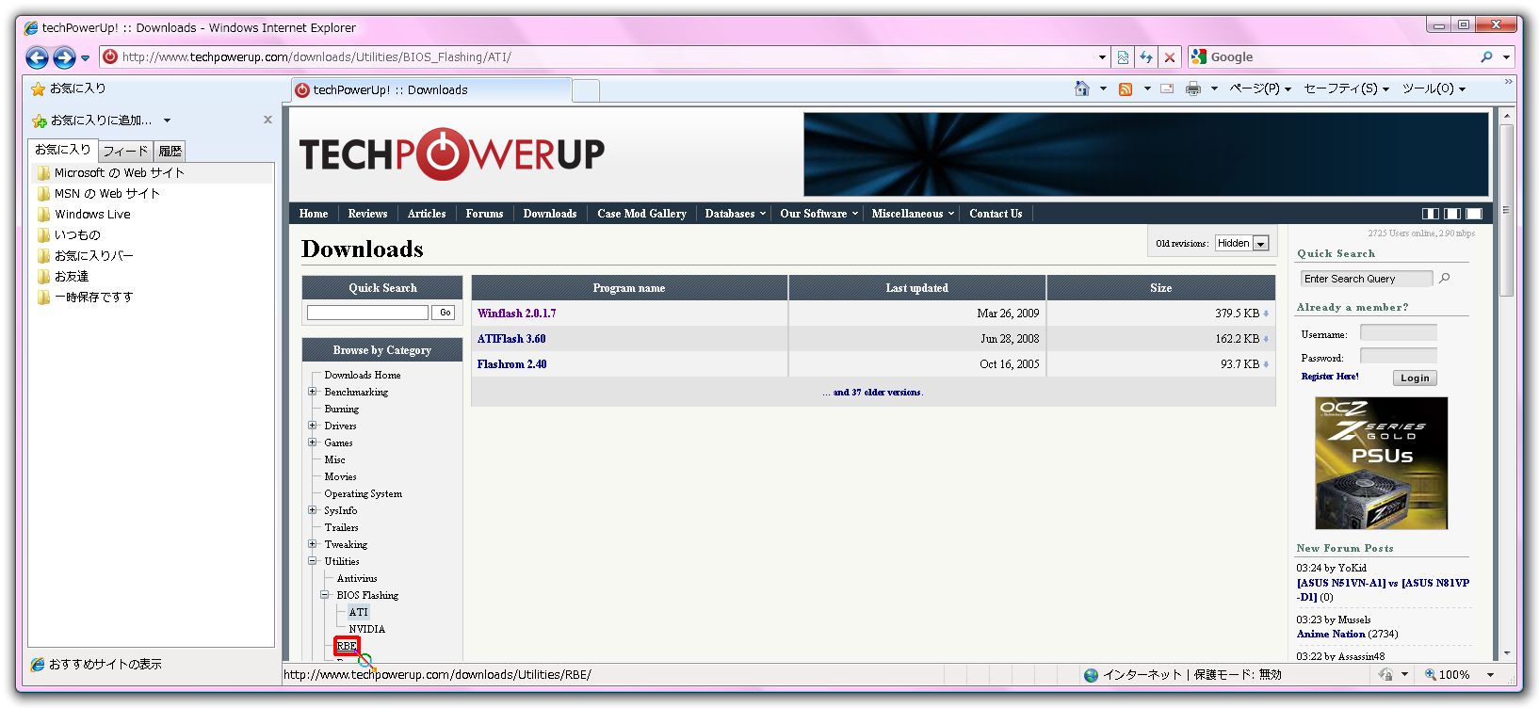Image resolution: width=1539 pixels, height=708 pixels.
Task: Click the Enter Search Query field
Action: [1367, 279]
